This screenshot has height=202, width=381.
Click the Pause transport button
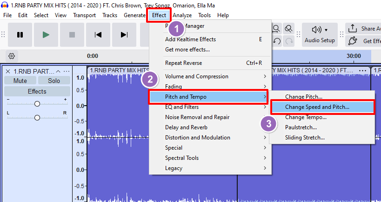20,35
